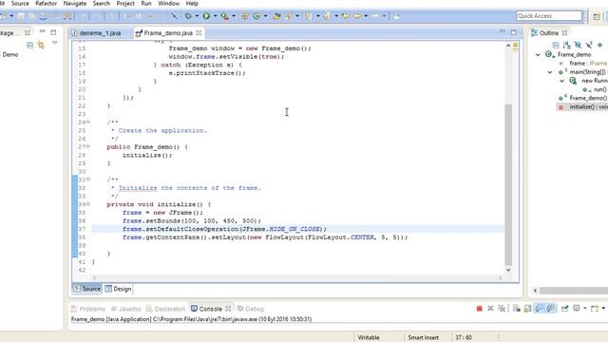Open Package Explorer view menu triangle
The height and width of the screenshot is (342, 608).
coord(55,43)
